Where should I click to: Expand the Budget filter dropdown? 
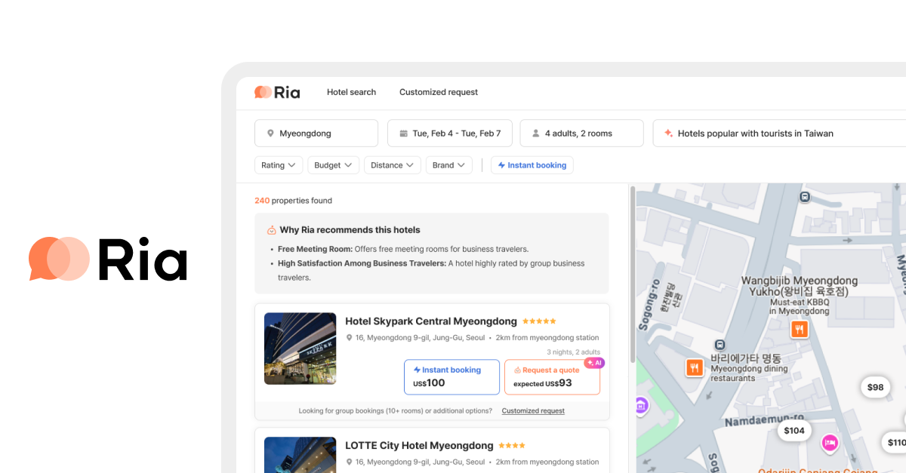(334, 165)
